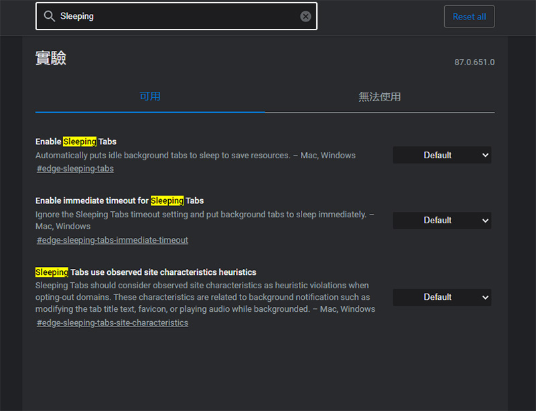Expand the immediate timeout flag's Default dropdown
The height and width of the screenshot is (411, 536).
442,220
